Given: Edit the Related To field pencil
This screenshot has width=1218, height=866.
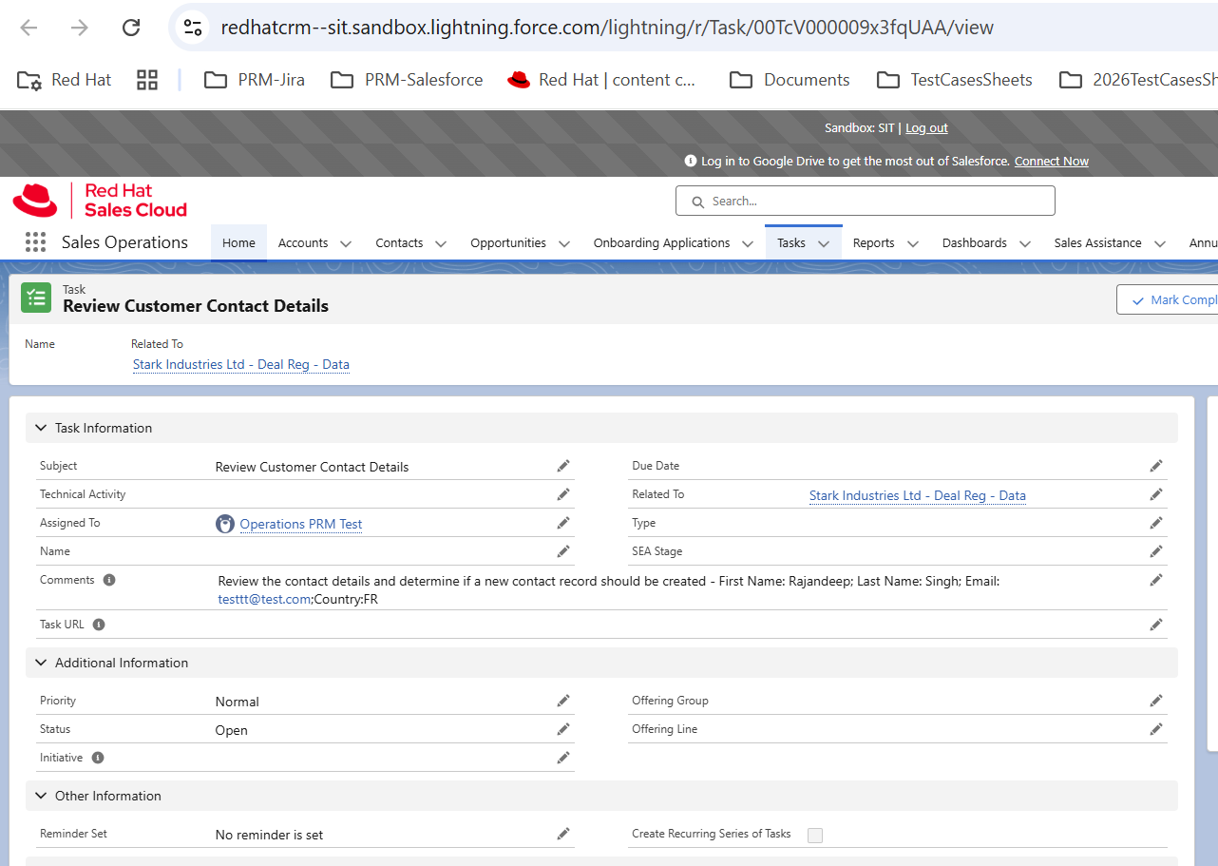Looking at the screenshot, I should (x=1156, y=494).
